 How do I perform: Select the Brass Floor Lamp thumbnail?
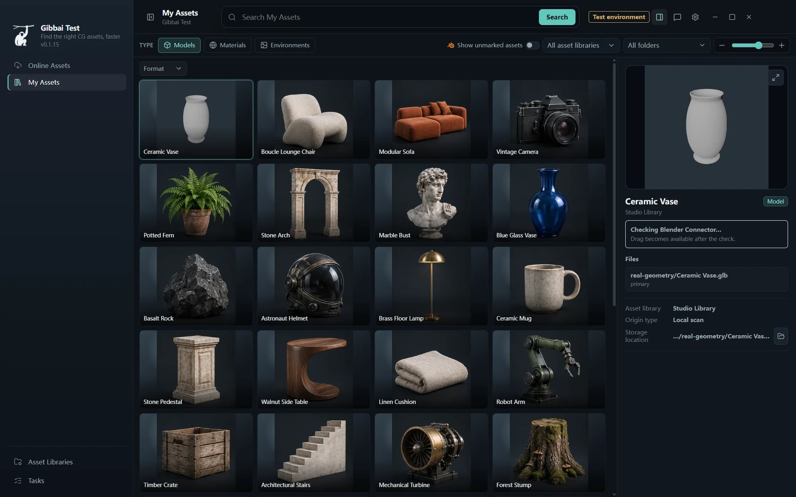[431, 286]
